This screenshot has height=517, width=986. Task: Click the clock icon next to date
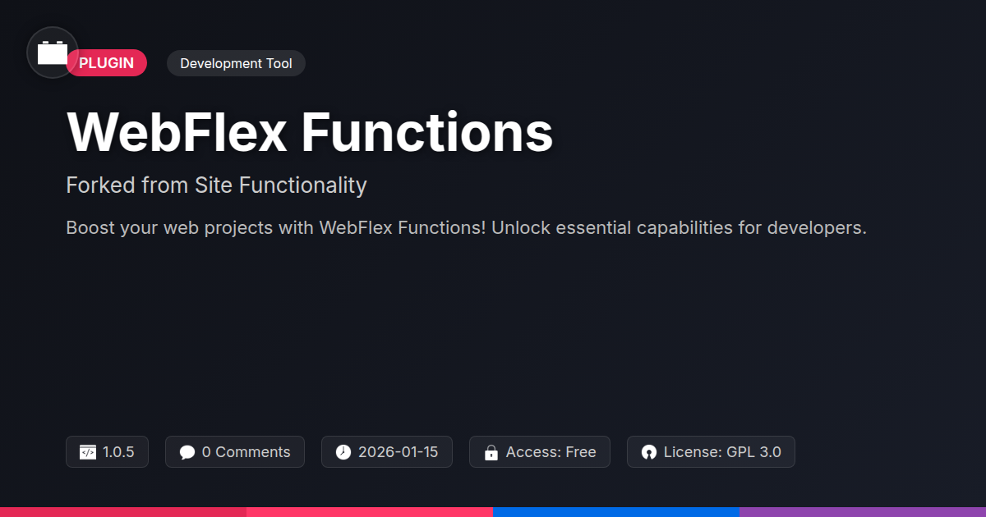343,452
